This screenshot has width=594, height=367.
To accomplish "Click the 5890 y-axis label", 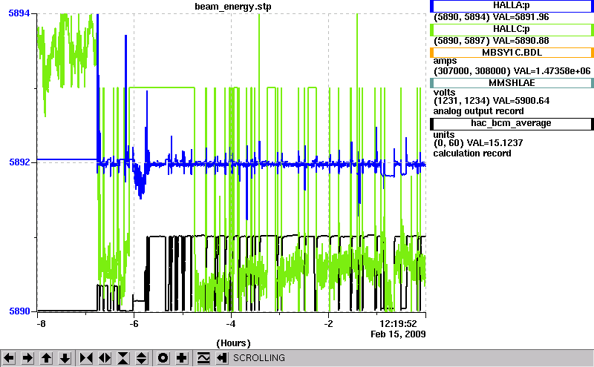I will pos(19,311).
